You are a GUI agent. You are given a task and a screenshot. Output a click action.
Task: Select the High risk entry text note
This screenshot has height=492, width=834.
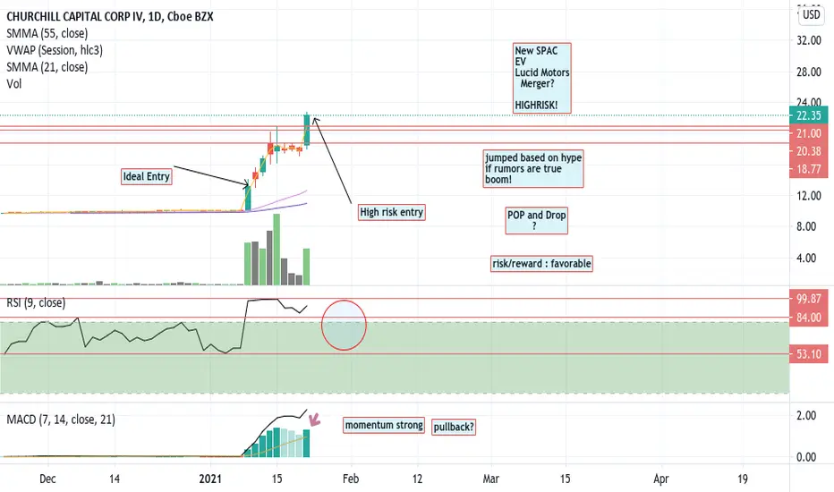click(391, 212)
